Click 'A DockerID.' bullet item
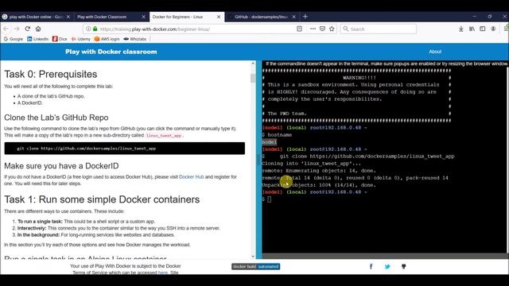Viewport: 509px width, 286px height. (30, 102)
